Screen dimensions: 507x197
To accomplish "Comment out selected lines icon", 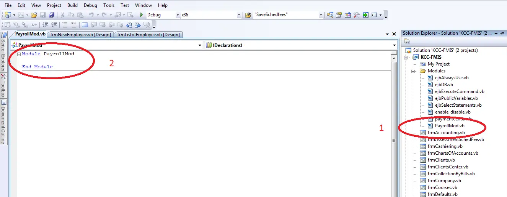I will (65, 25).
